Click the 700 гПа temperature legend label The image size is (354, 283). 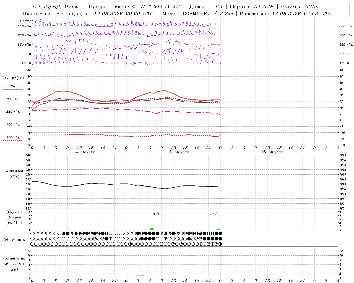pyautogui.click(x=13, y=124)
